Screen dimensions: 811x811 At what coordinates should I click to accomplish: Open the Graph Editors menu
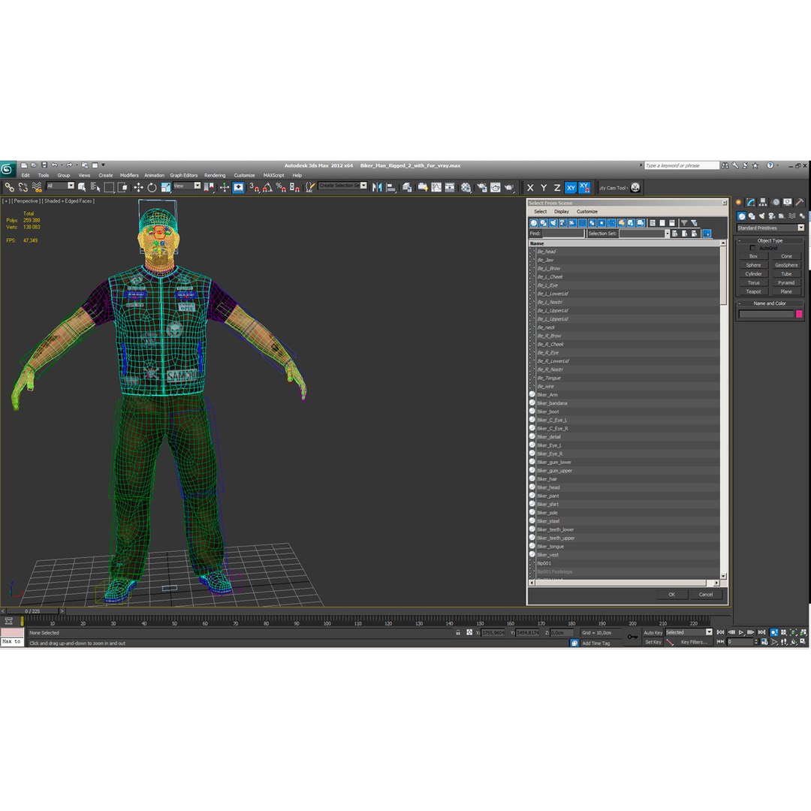pyautogui.click(x=184, y=175)
